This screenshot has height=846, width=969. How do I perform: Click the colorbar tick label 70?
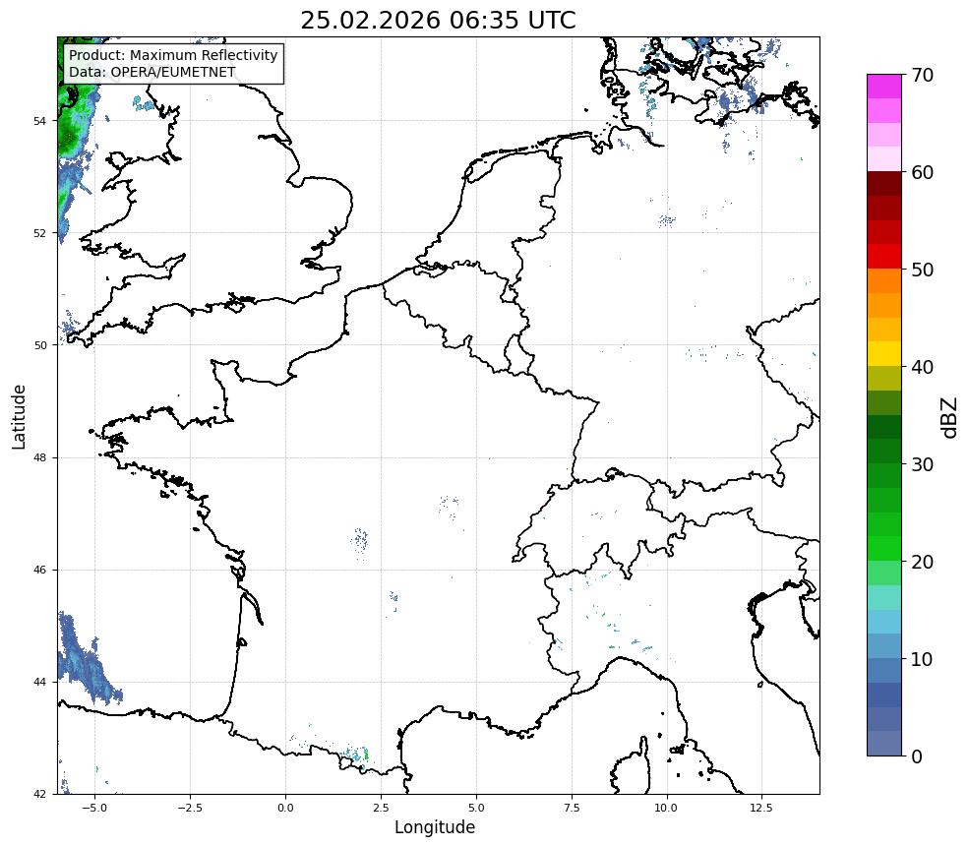coord(922,75)
